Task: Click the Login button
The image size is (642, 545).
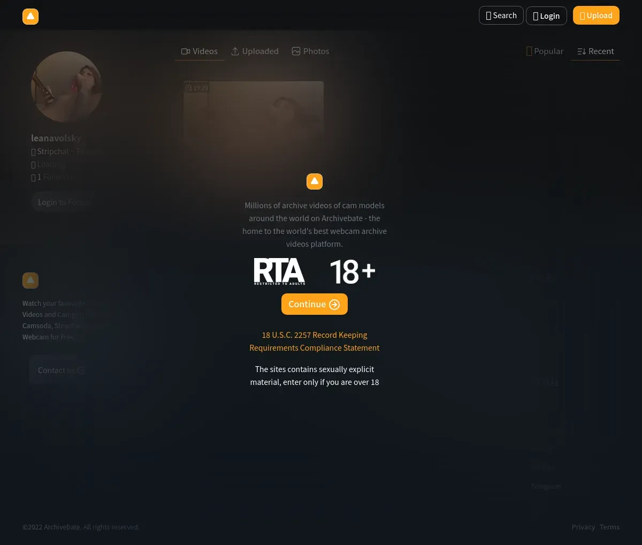Action: coord(546,16)
